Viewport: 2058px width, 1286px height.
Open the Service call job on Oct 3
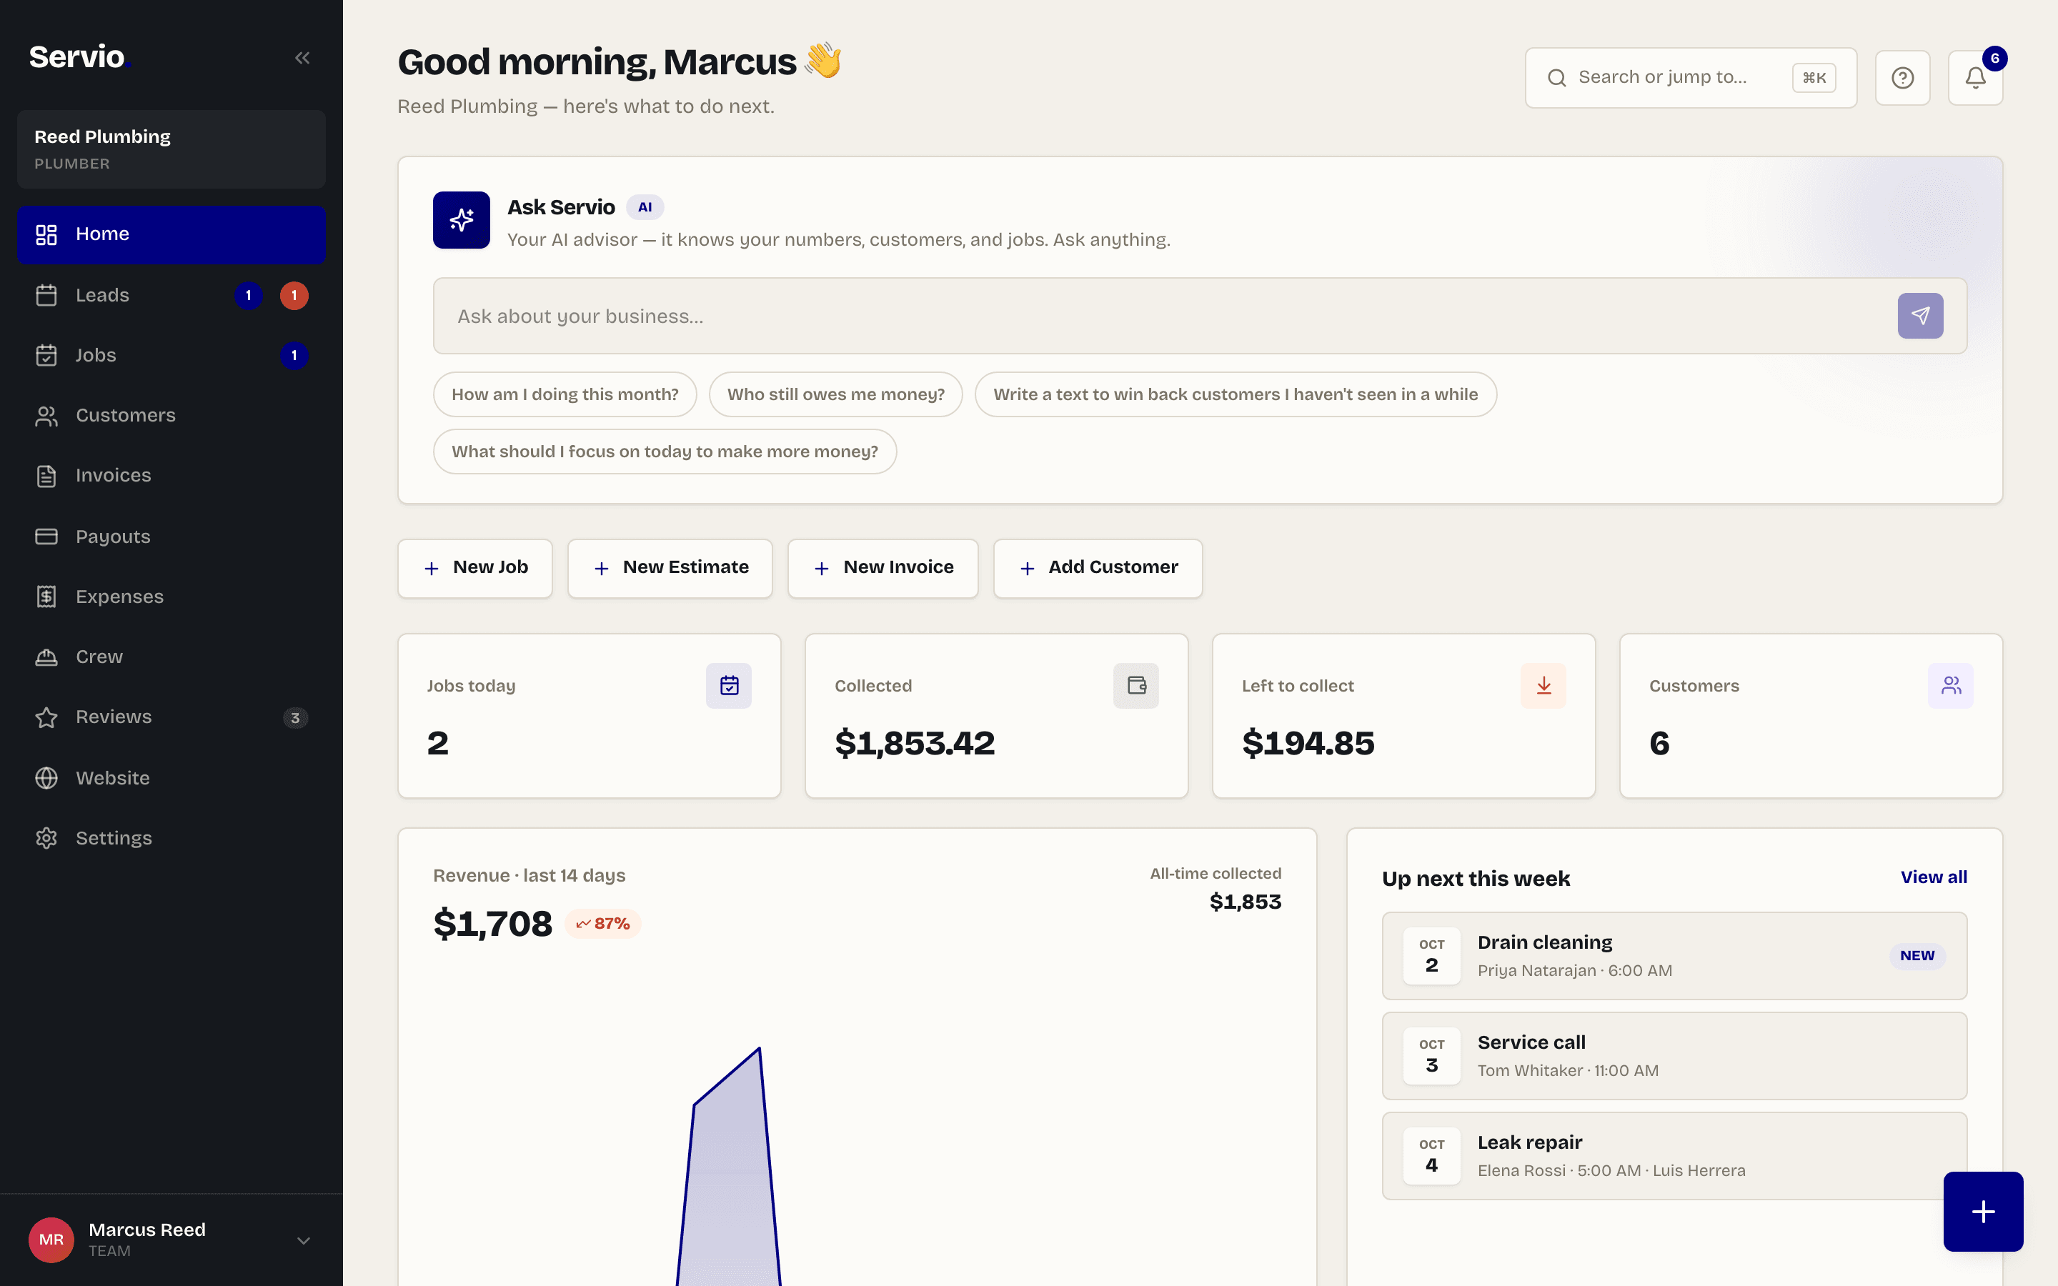pyautogui.click(x=1674, y=1055)
